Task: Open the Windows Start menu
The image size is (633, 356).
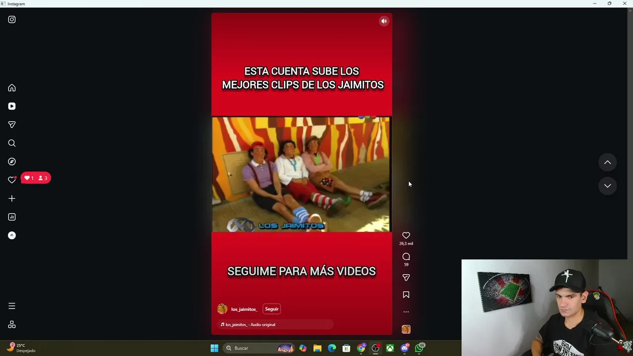Action: tap(214, 348)
